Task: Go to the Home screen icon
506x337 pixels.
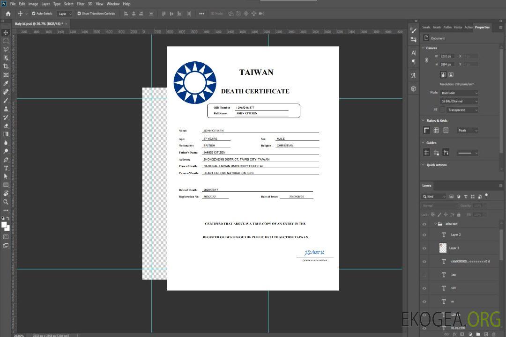Action: tap(8, 14)
